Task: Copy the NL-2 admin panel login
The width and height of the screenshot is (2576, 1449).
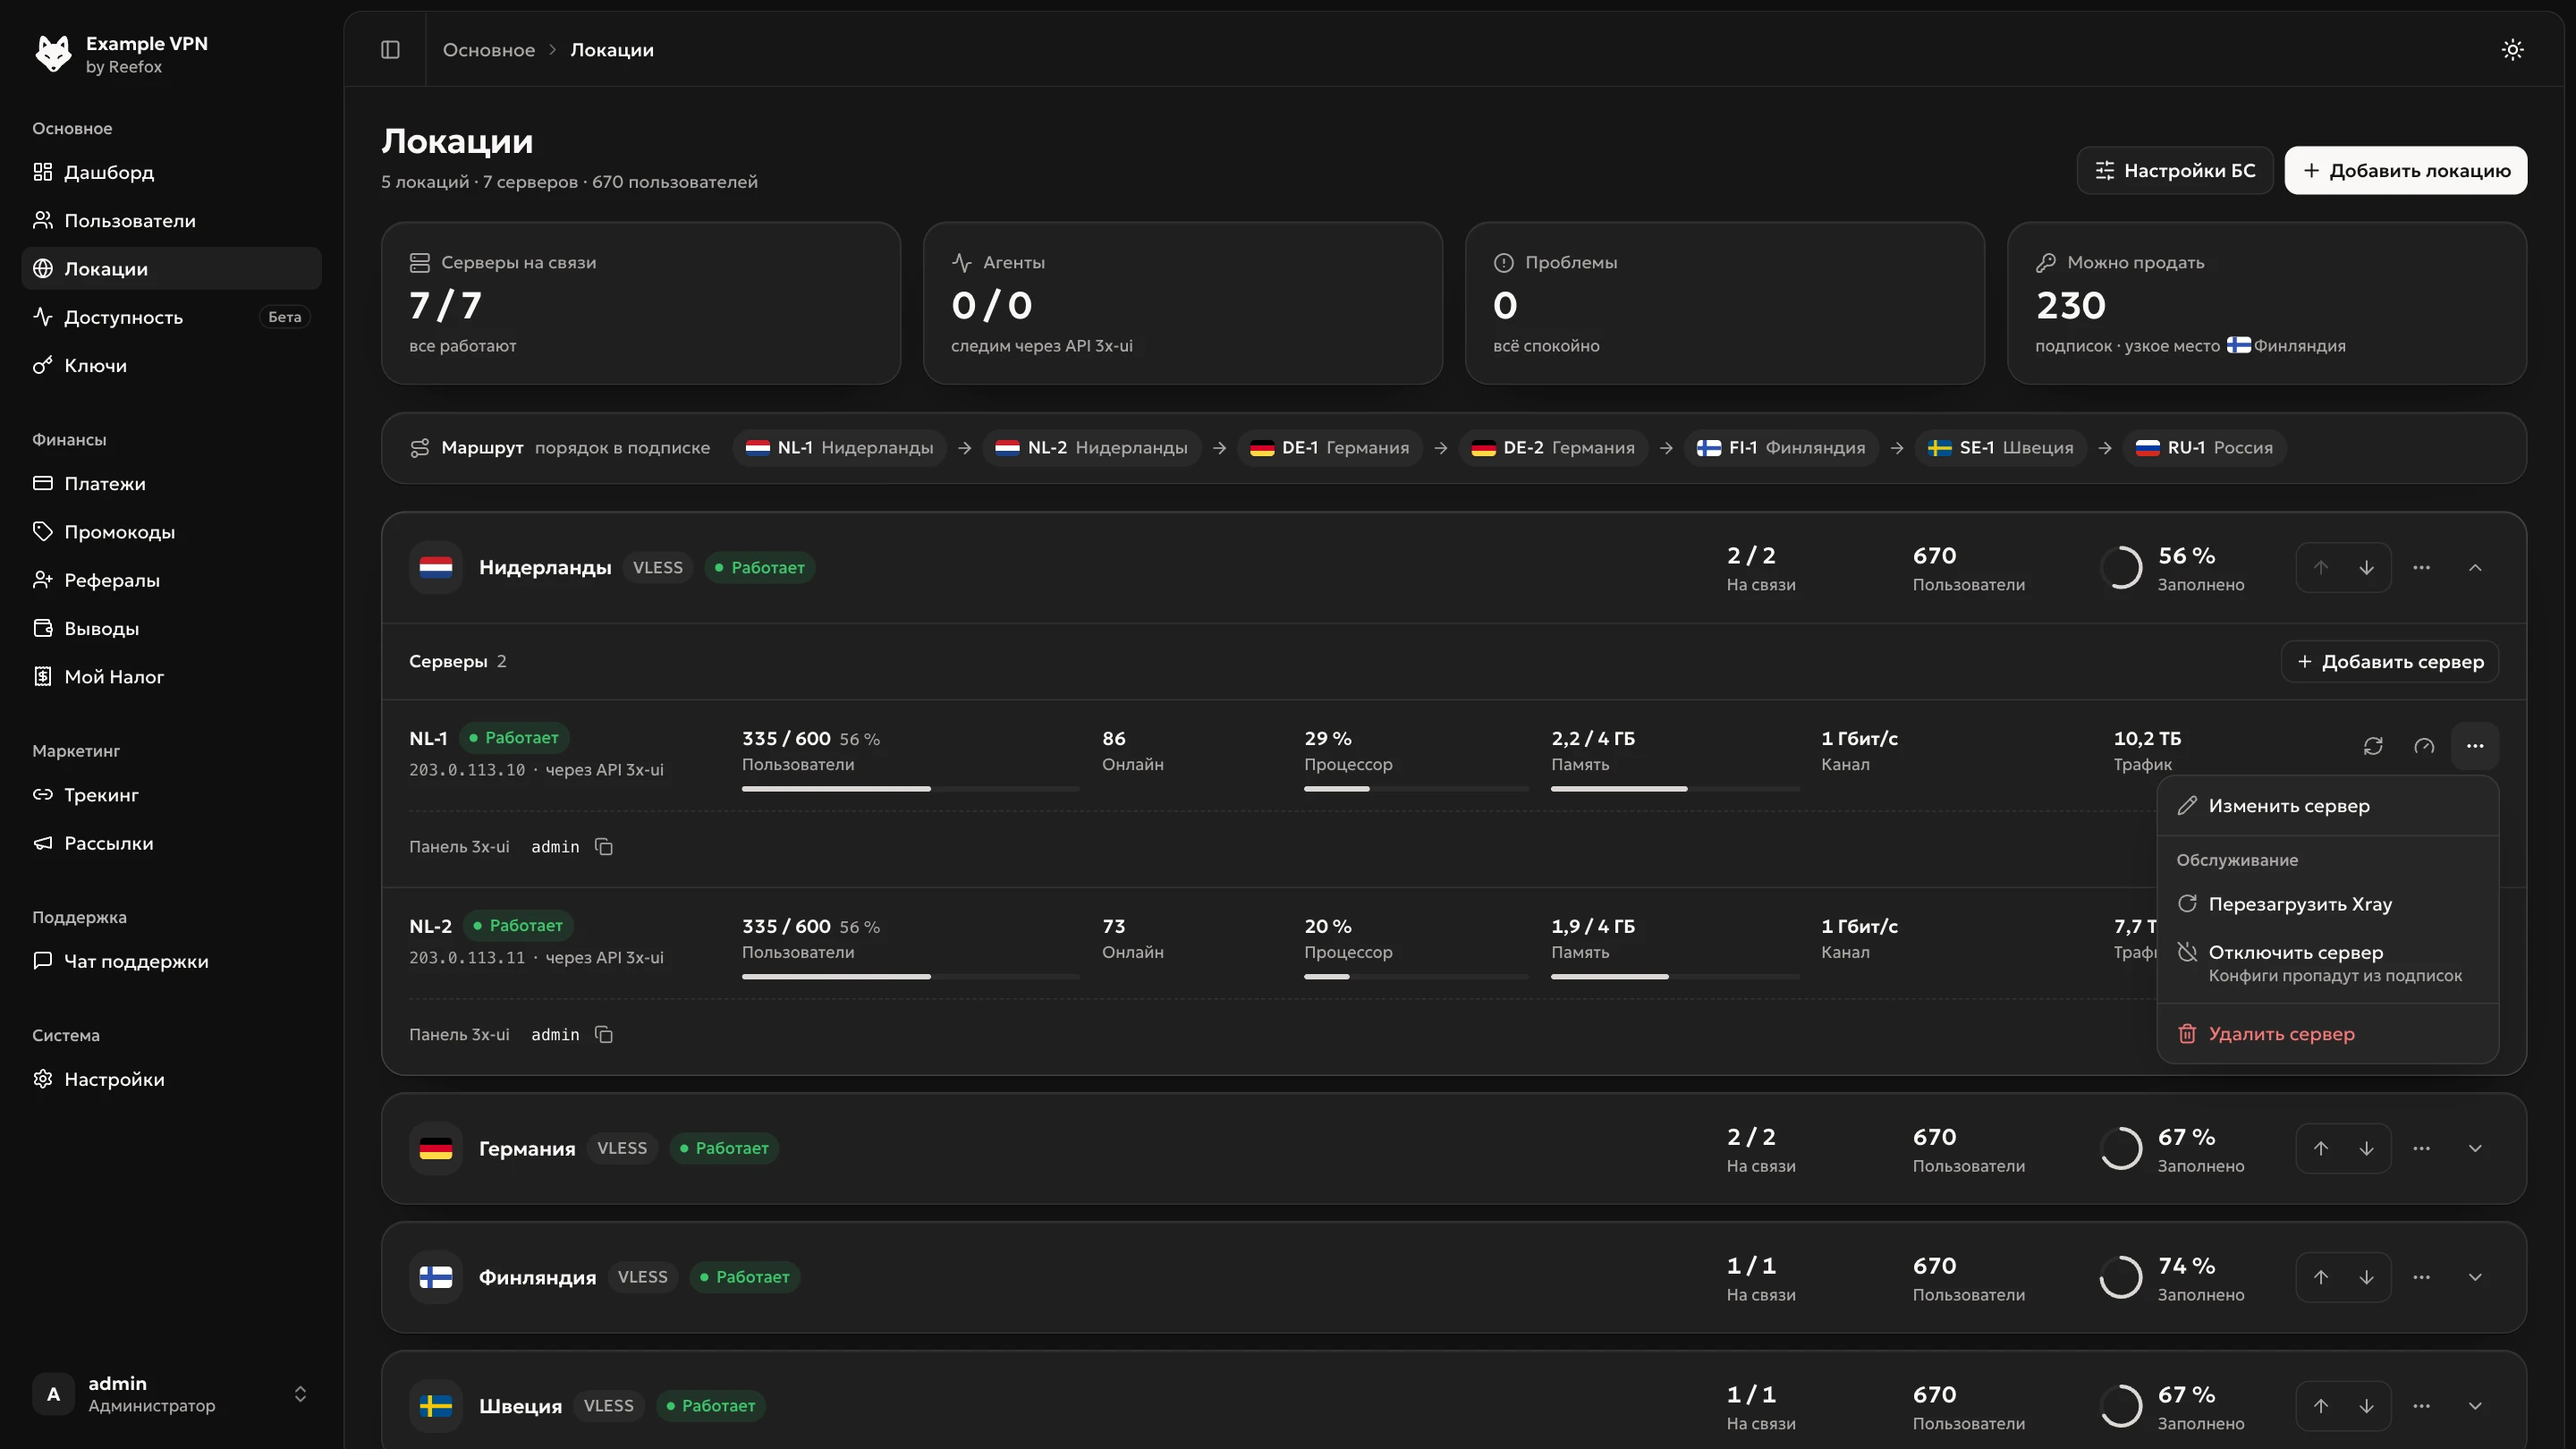Action: pyautogui.click(x=603, y=1035)
